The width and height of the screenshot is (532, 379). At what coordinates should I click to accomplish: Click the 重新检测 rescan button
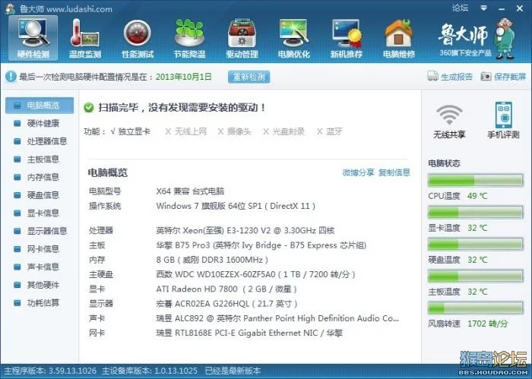coord(249,77)
